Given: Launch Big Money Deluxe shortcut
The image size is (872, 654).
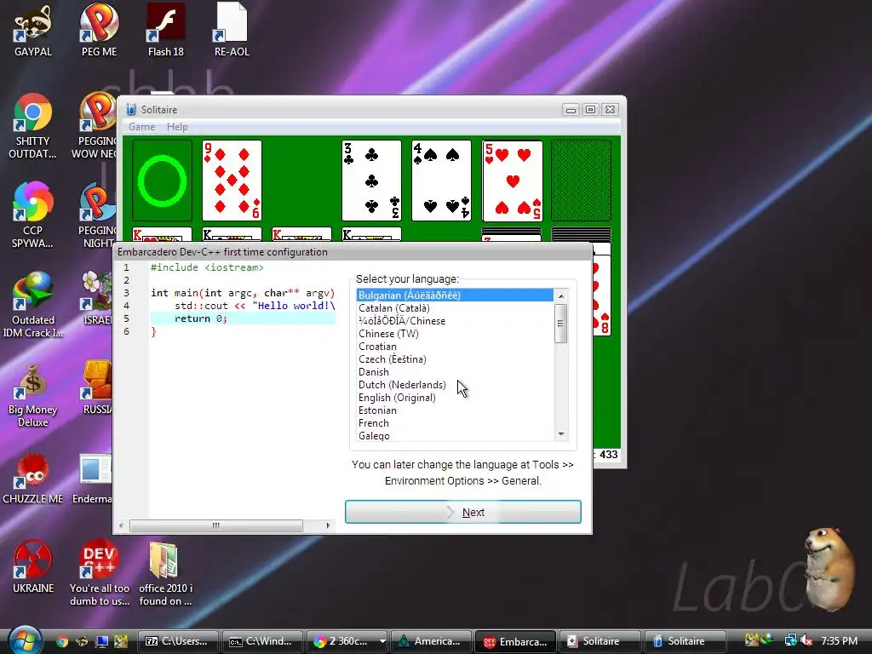Looking at the screenshot, I should [33, 395].
